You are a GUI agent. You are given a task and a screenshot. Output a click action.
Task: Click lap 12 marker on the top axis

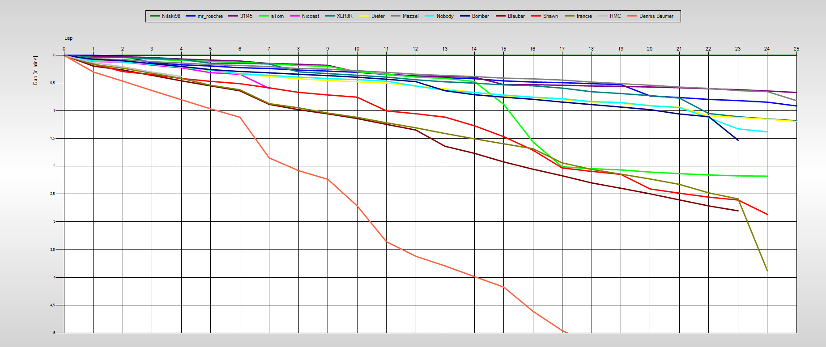point(415,49)
